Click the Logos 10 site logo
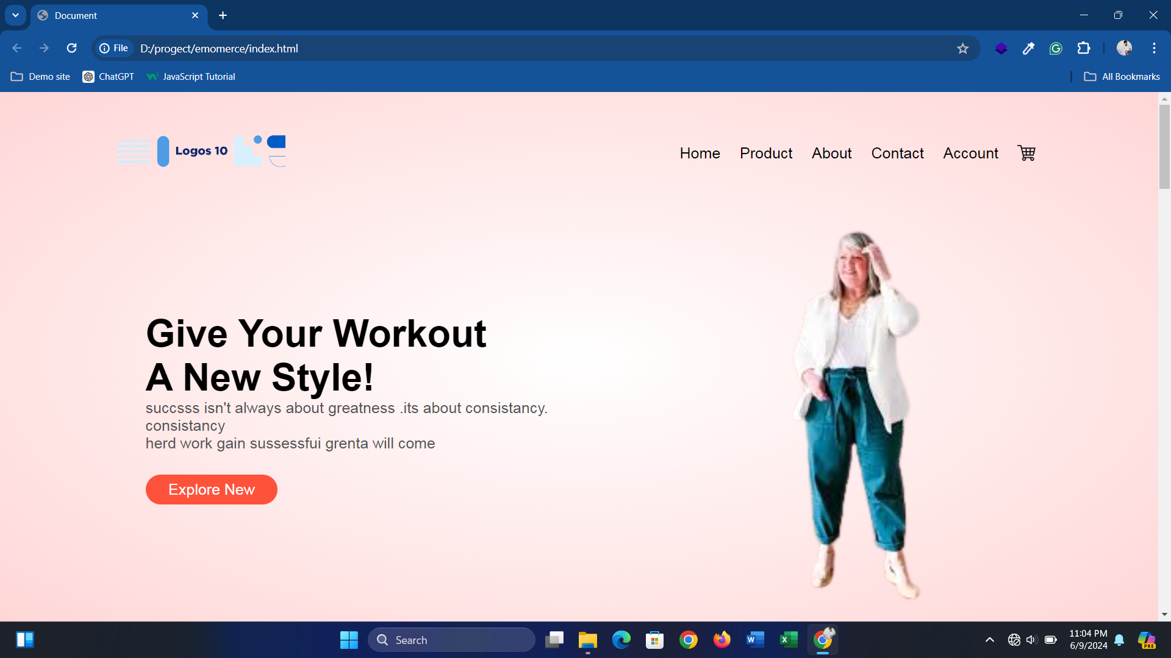This screenshot has height=658, width=1171. [x=201, y=151]
